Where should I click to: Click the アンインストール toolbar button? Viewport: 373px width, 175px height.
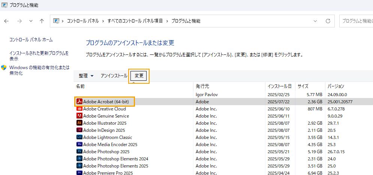pyautogui.click(x=114, y=76)
